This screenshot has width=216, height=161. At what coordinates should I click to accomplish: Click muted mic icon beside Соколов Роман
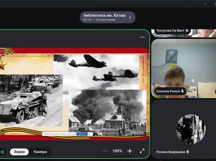[182, 91]
